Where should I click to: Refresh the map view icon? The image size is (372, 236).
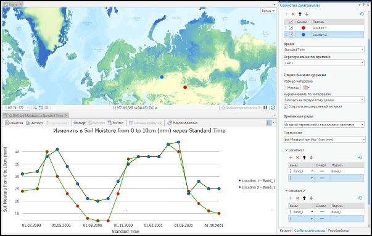(x=273, y=107)
